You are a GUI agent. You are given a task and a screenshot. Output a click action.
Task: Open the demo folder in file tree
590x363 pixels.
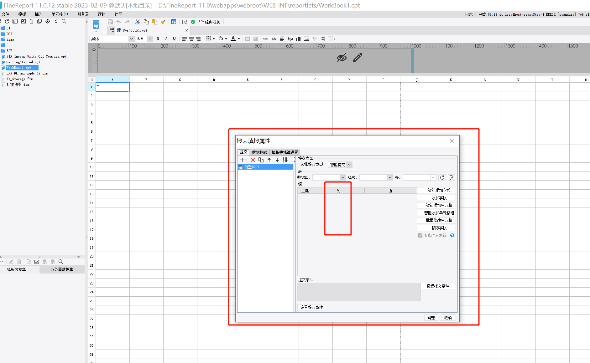point(8,39)
